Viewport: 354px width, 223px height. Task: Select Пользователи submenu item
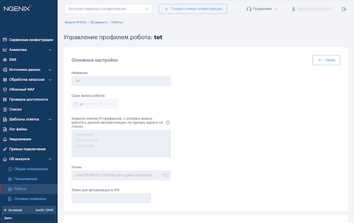[26, 179]
